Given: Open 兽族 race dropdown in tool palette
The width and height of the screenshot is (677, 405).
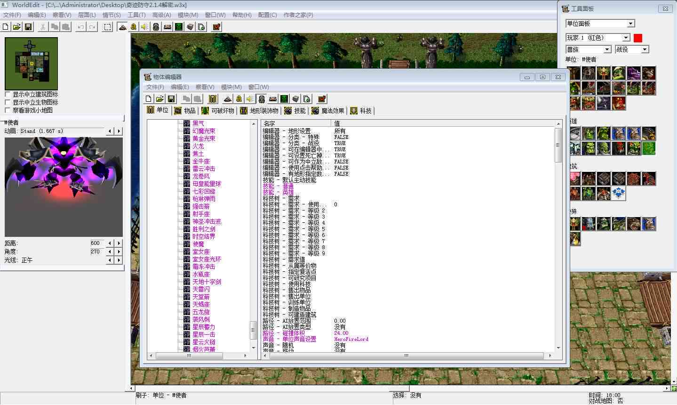Looking at the screenshot, I should point(588,49).
